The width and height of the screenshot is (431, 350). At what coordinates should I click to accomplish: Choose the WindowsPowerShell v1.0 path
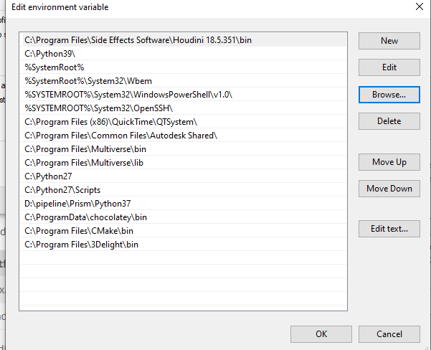(x=128, y=95)
